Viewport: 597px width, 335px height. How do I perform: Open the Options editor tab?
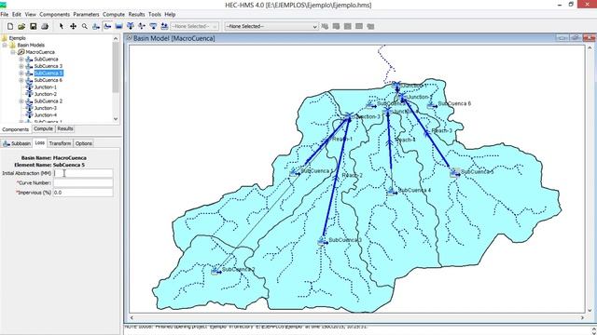point(83,143)
